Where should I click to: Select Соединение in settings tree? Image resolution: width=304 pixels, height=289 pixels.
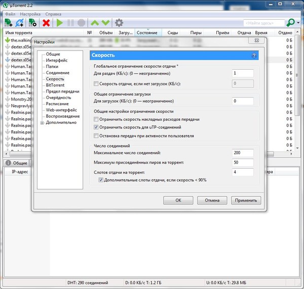[x=58, y=73]
